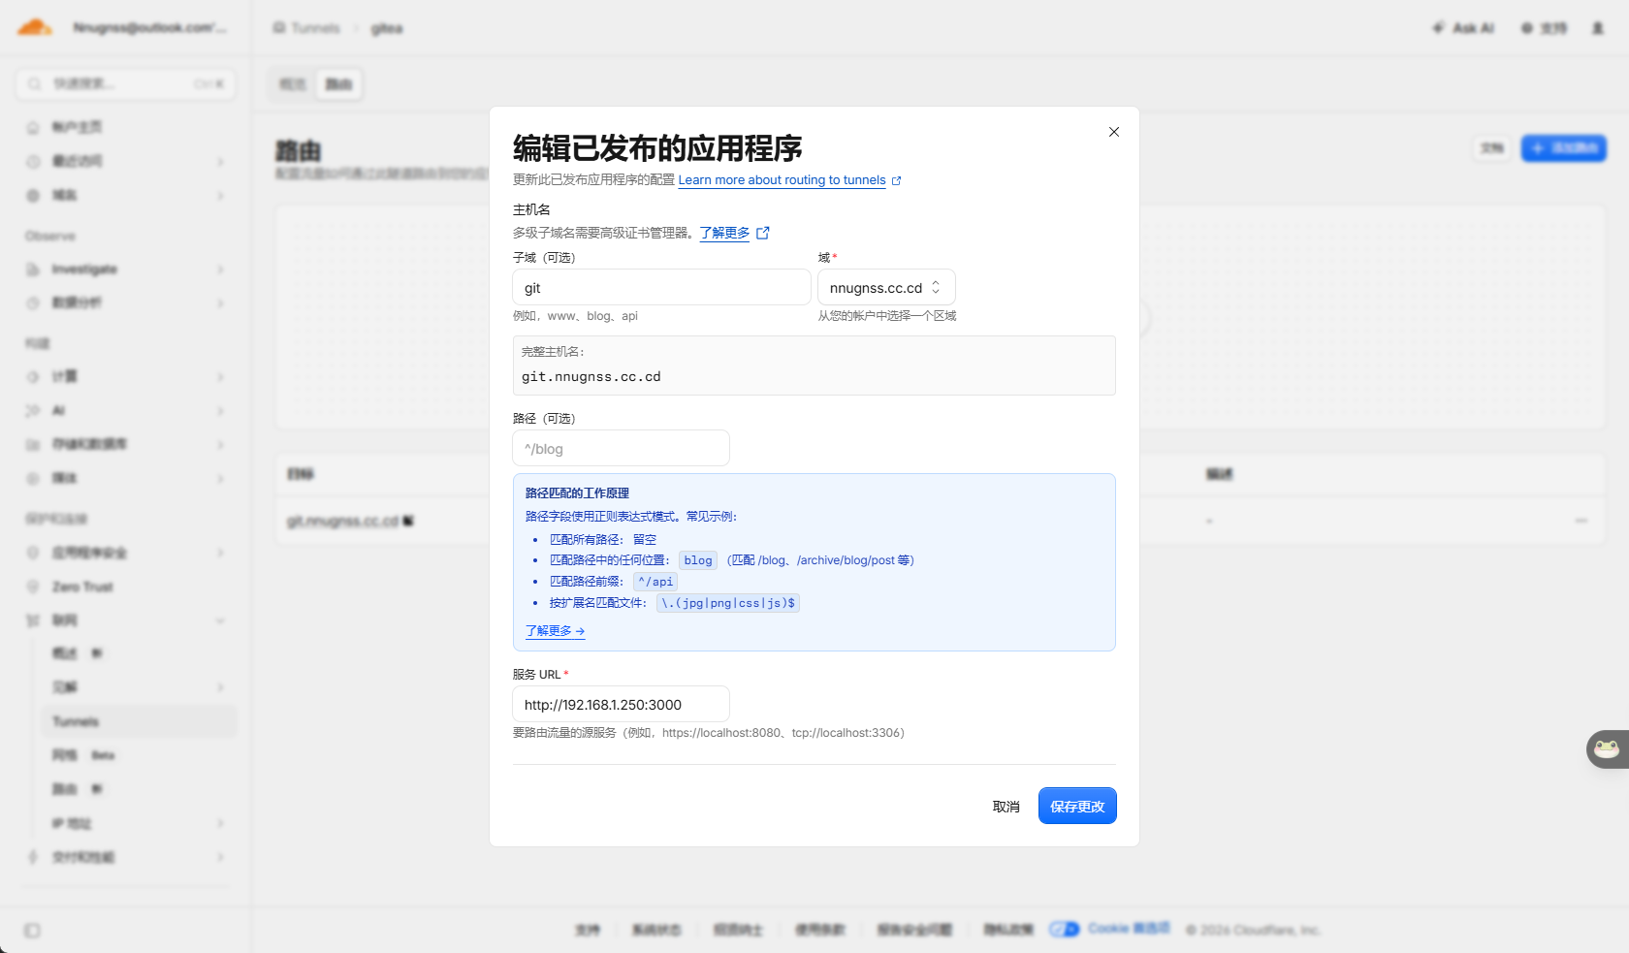1629x953 pixels.
Task: Click the magnifier icon in quick search
Action: (35, 84)
